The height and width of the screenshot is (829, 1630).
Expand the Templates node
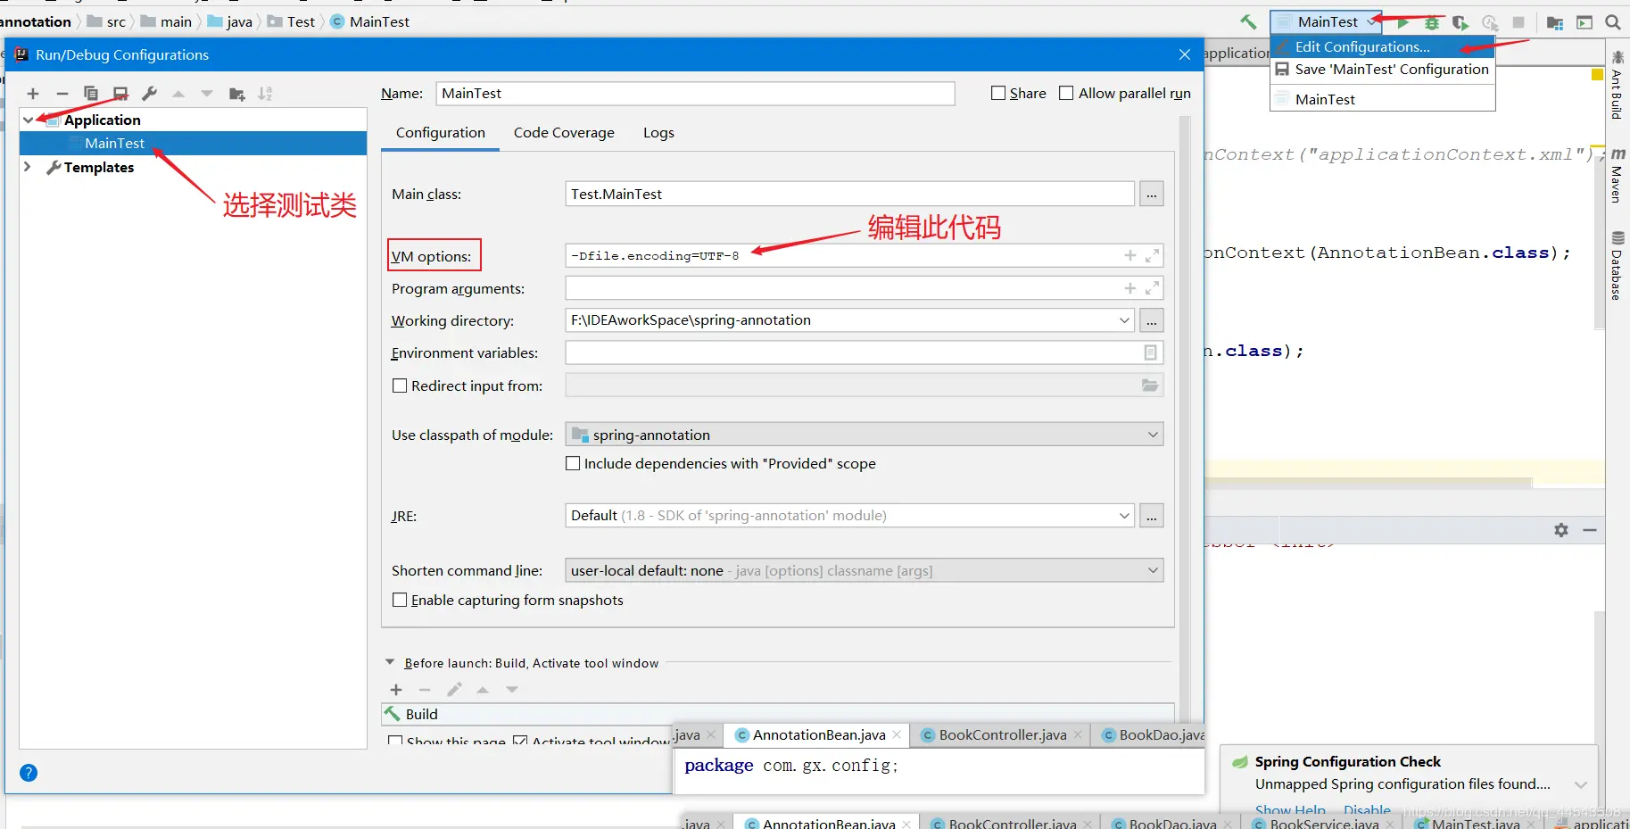coord(28,167)
